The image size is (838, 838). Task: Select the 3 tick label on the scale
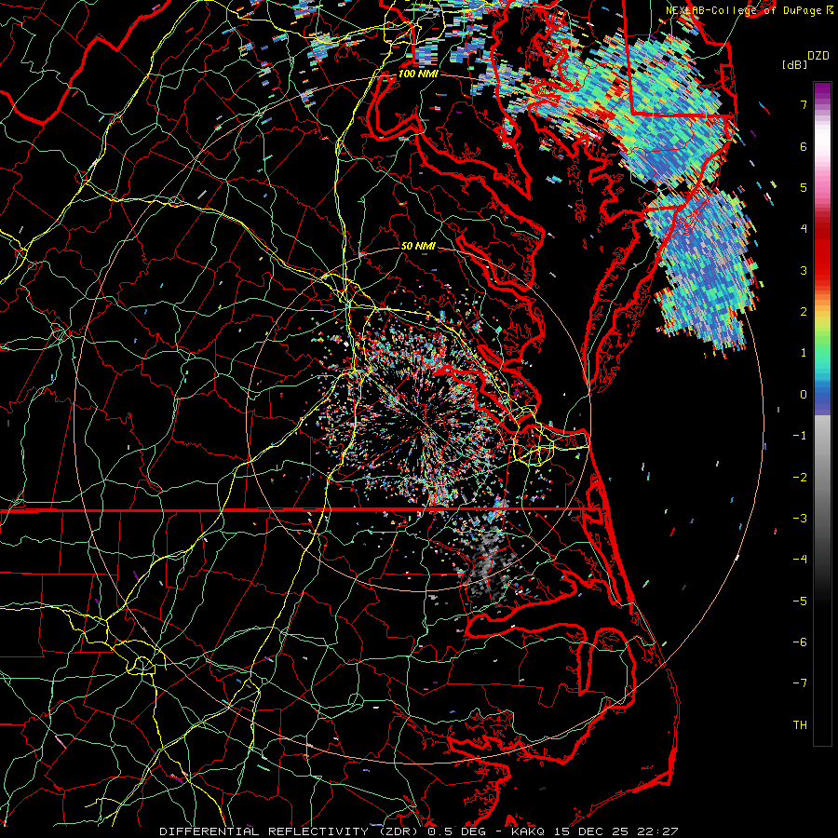click(x=804, y=270)
